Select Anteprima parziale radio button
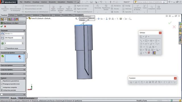 [x=2, y=90]
